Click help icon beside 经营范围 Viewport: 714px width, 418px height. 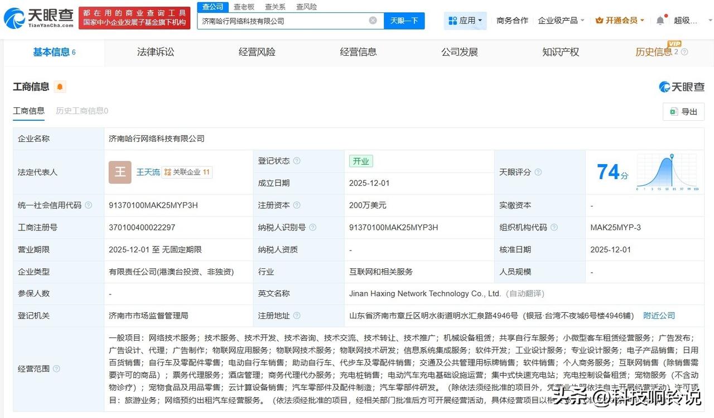click(x=56, y=368)
